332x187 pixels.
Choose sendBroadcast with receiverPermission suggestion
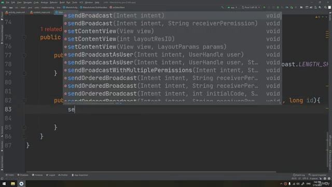(x=172, y=23)
